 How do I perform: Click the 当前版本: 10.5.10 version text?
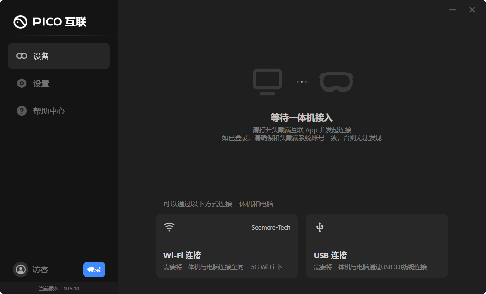[x=59, y=289]
